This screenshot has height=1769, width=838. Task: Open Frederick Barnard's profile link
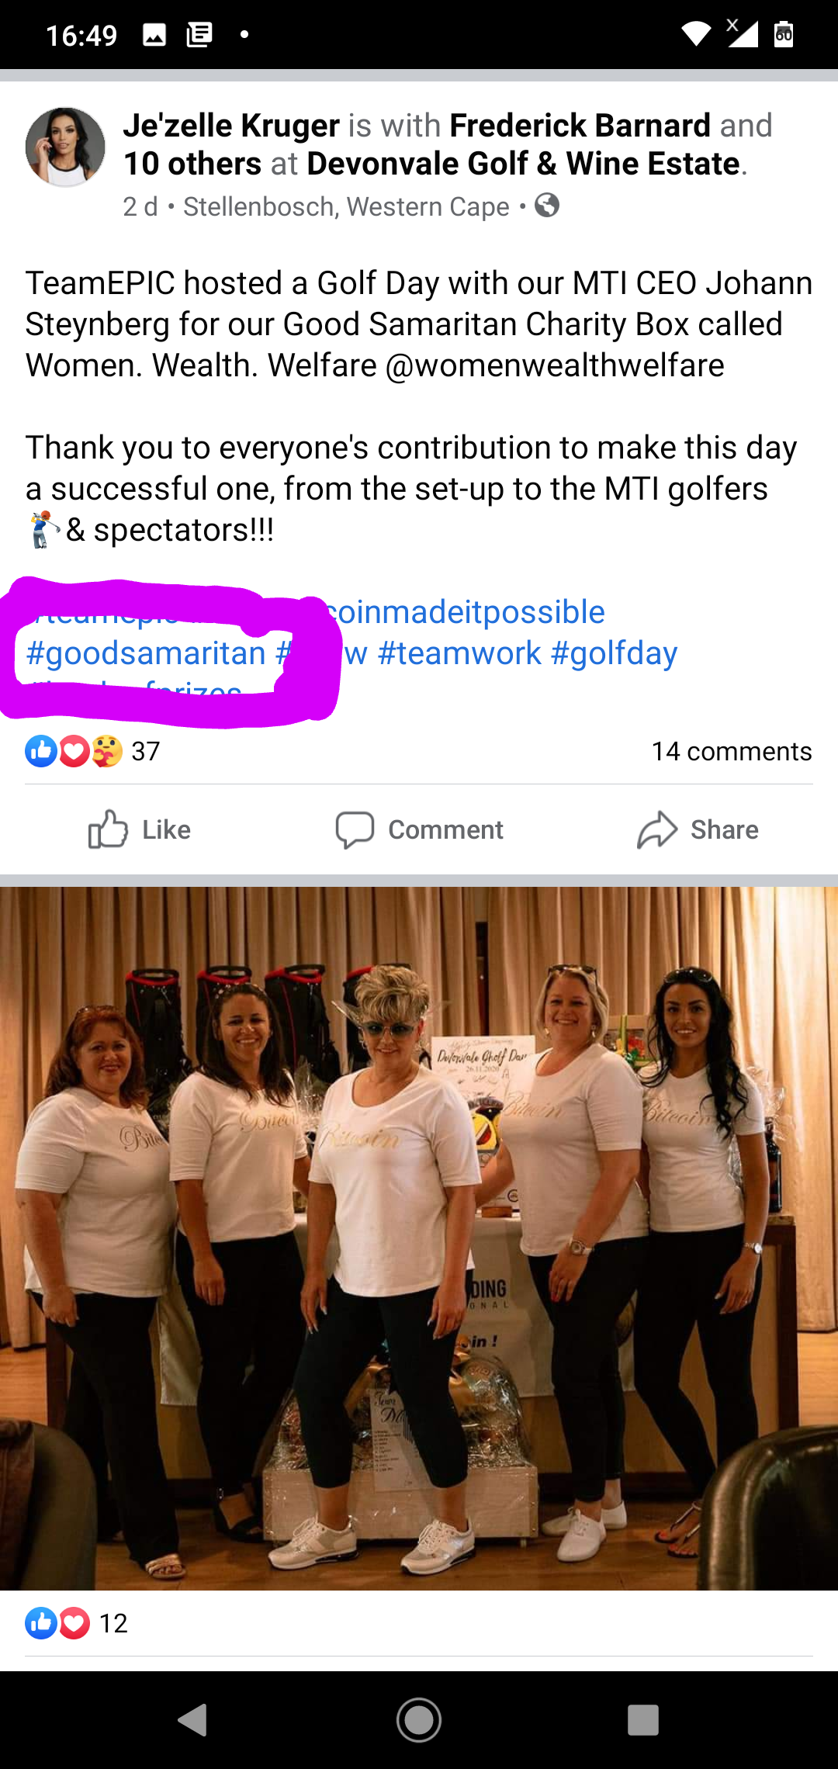[580, 125]
